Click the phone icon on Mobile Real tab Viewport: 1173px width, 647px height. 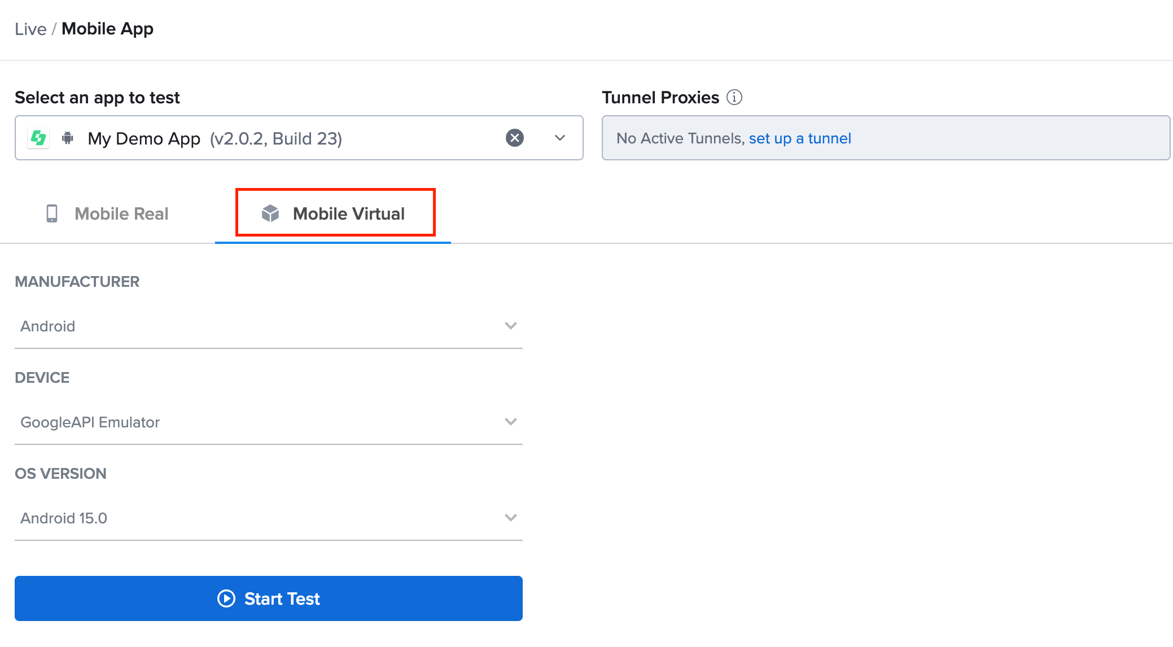(x=52, y=213)
